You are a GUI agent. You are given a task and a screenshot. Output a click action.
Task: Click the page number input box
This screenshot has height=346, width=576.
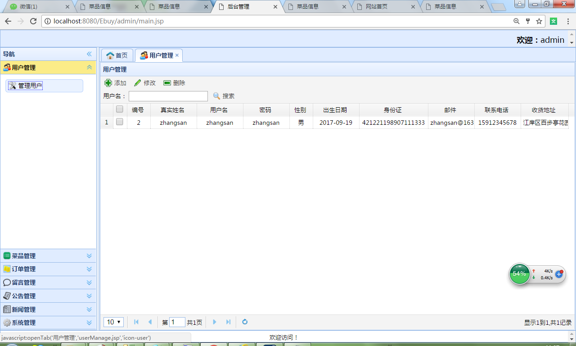(x=177, y=322)
